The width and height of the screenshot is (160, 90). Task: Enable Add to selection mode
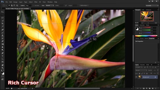click(x=12, y=5)
